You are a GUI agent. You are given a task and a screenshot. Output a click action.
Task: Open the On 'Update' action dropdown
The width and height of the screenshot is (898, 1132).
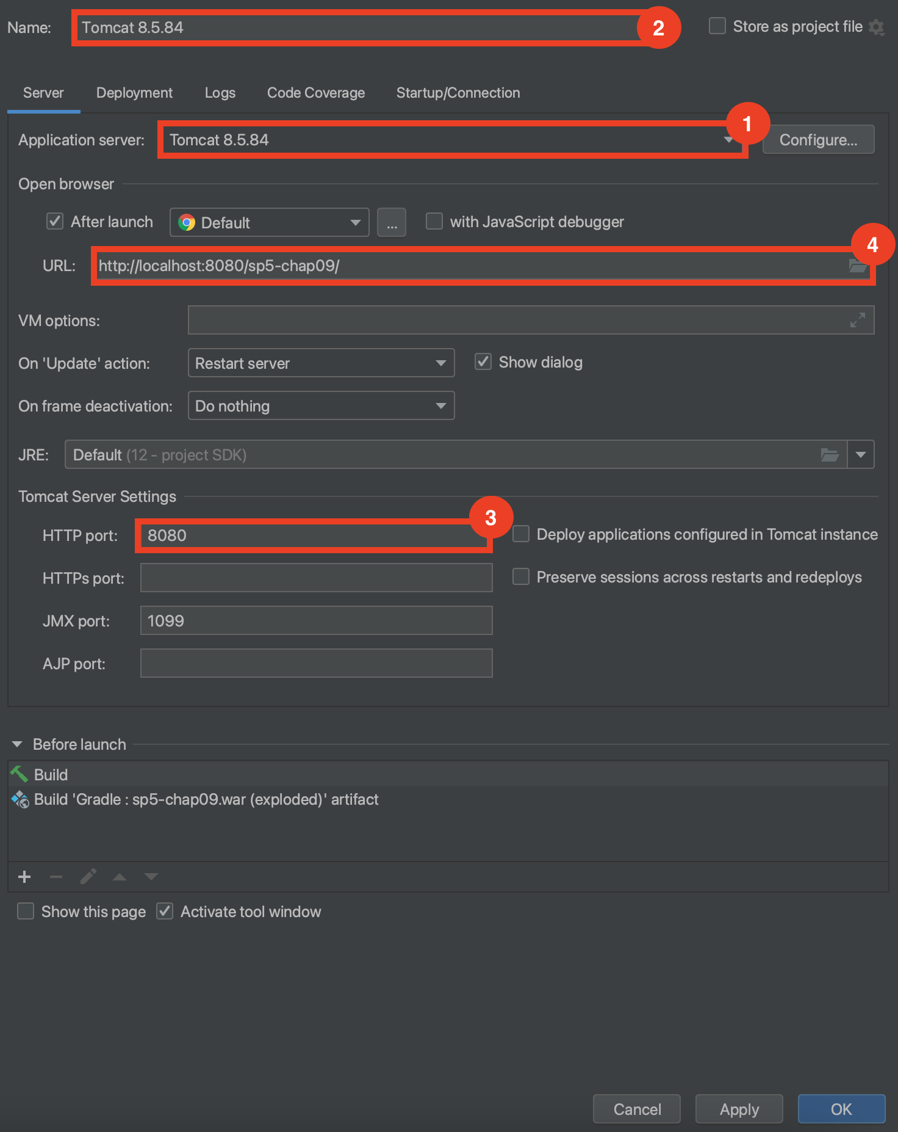[x=321, y=363]
